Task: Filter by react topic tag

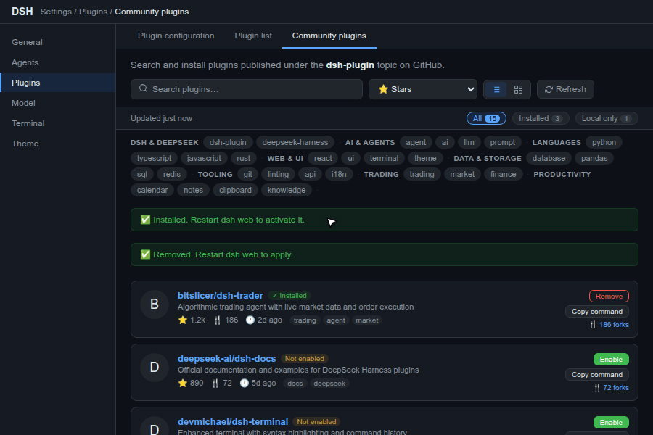Action: [x=323, y=158]
